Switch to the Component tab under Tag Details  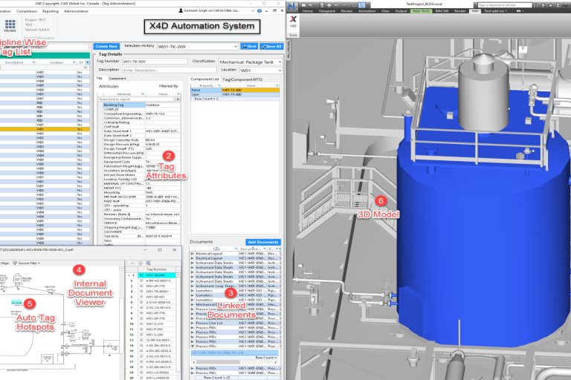pyautogui.click(x=117, y=79)
